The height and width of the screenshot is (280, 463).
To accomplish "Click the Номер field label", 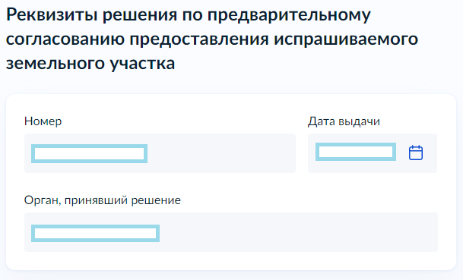I will 43,121.
